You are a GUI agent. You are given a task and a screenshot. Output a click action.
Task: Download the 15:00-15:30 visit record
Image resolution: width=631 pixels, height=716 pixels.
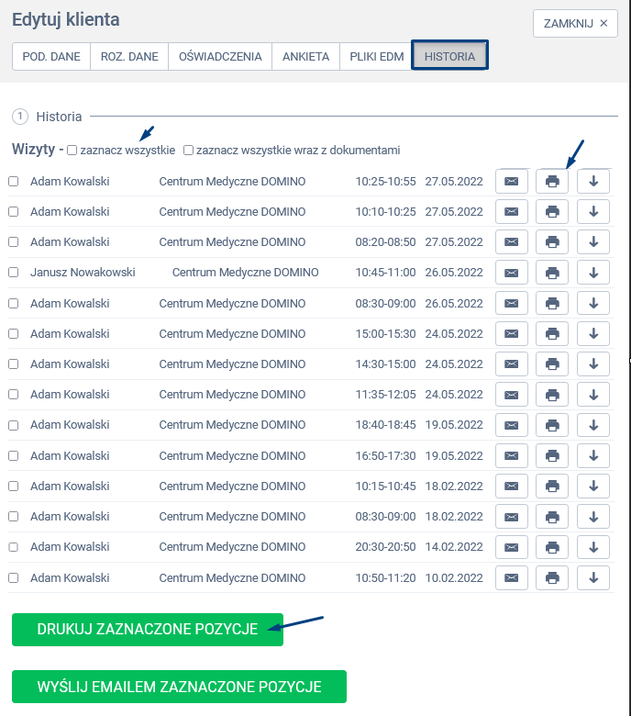point(593,334)
